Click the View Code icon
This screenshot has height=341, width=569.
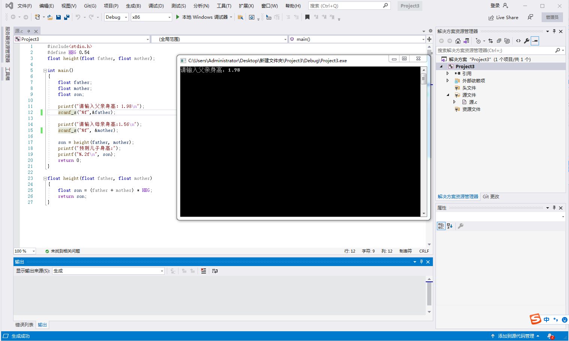[518, 41]
